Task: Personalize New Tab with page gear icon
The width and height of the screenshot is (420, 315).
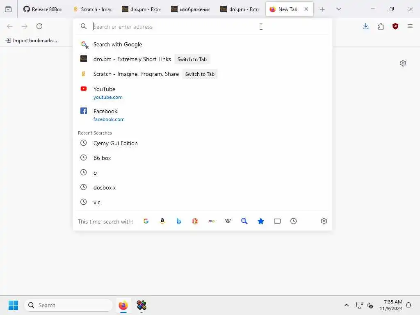Action: [x=403, y=63]
